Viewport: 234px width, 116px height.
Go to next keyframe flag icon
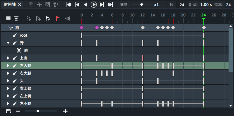(x=38, y=19)
